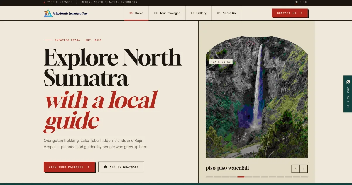Click the orangutan trekking description paragraph
This screenshot has width=352, height=185.
pyautogui.click(x=96, y=144)
